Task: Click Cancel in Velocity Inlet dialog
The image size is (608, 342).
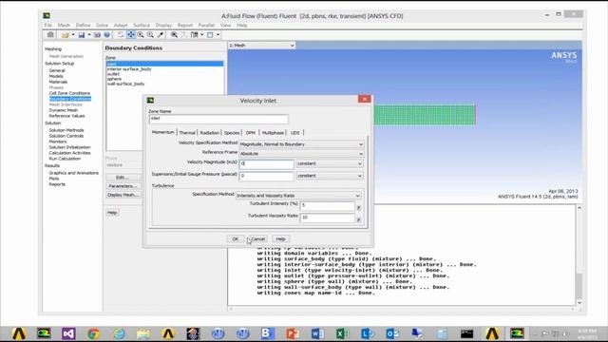Action: (257, 238)
